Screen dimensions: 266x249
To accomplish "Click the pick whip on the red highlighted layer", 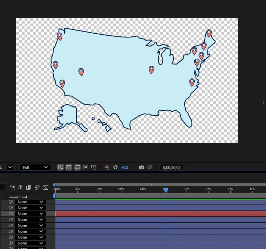I will click(11, 214).
